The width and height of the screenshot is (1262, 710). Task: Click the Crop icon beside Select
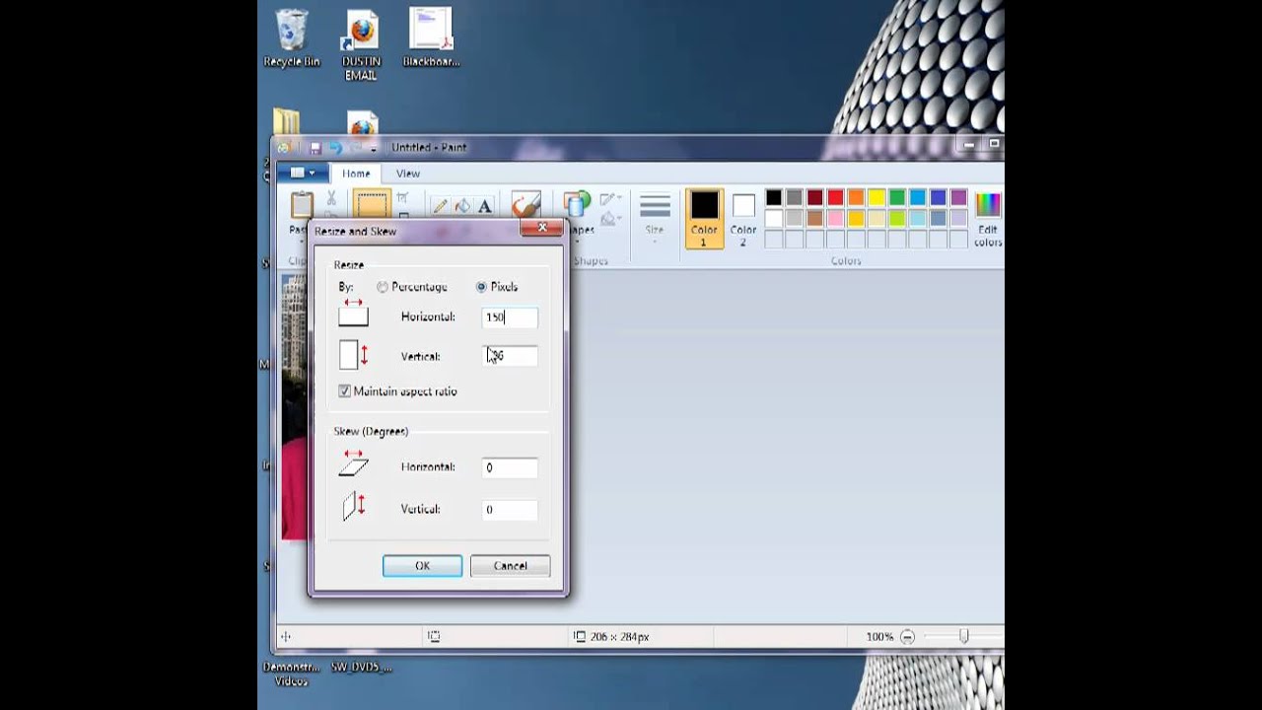click(402, 198)
